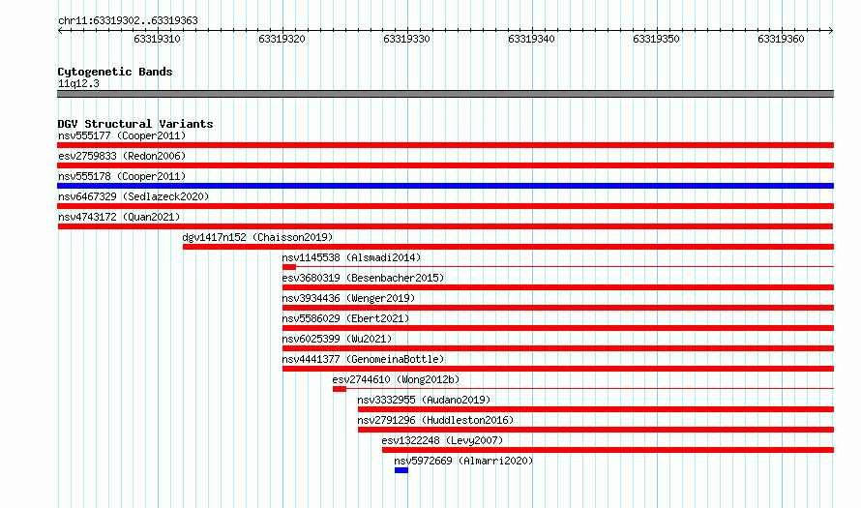Open the esv2759833 (Redon2006) label

tap(122, 156)
